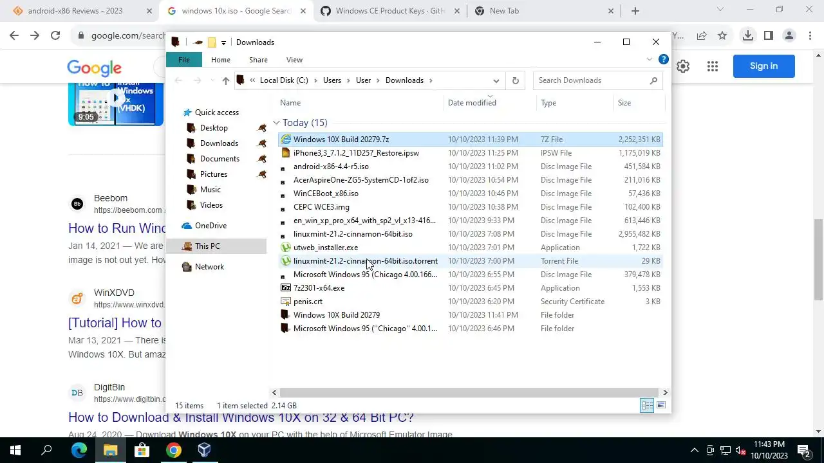Open Chrome side panel icon
The width and height of the screenshot is (824, 463).
tap(768, 36)
